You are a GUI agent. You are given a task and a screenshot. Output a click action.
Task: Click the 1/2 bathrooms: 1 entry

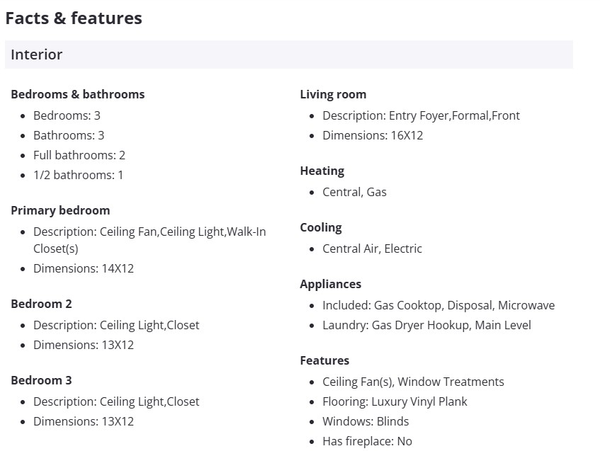click(x=78, y=175)
